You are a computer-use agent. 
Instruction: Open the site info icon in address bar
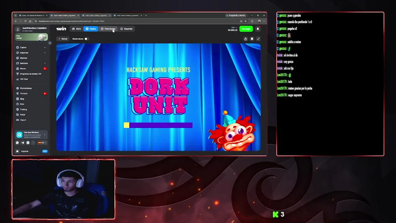pyautogui.click(x=36, y=21)
